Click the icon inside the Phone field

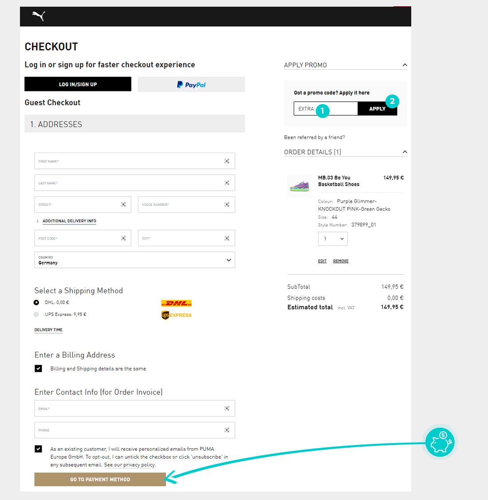point(227,430)
